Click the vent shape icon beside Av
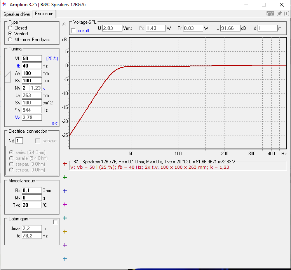This screenshot has width=291, height=270. (8, 77)
